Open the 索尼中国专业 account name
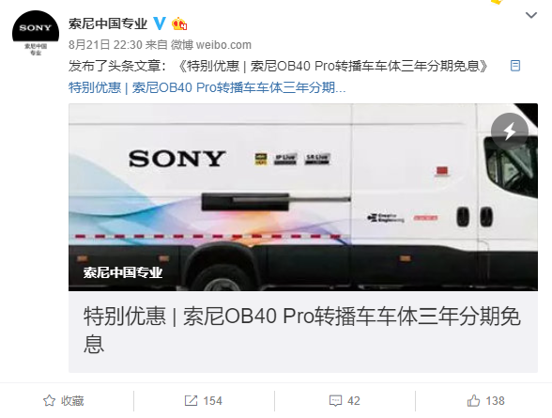Image resolution: width=552 pixels, height=418 pixels. click(108, 23)
